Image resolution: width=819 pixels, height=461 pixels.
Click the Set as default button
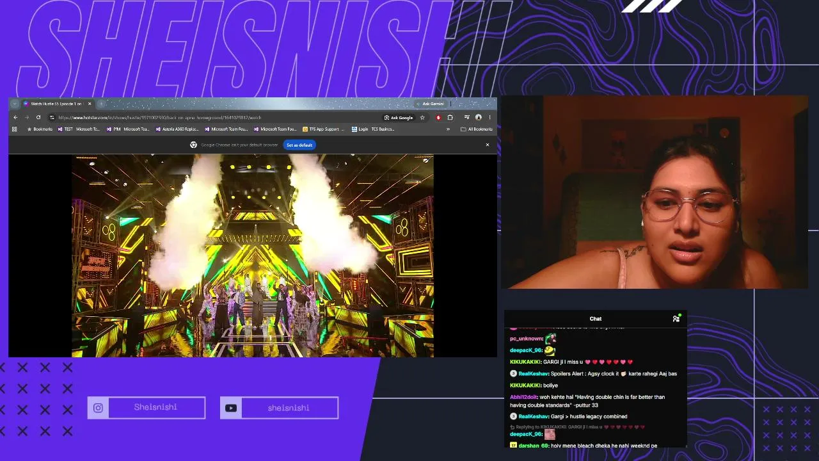pos(299,145)
